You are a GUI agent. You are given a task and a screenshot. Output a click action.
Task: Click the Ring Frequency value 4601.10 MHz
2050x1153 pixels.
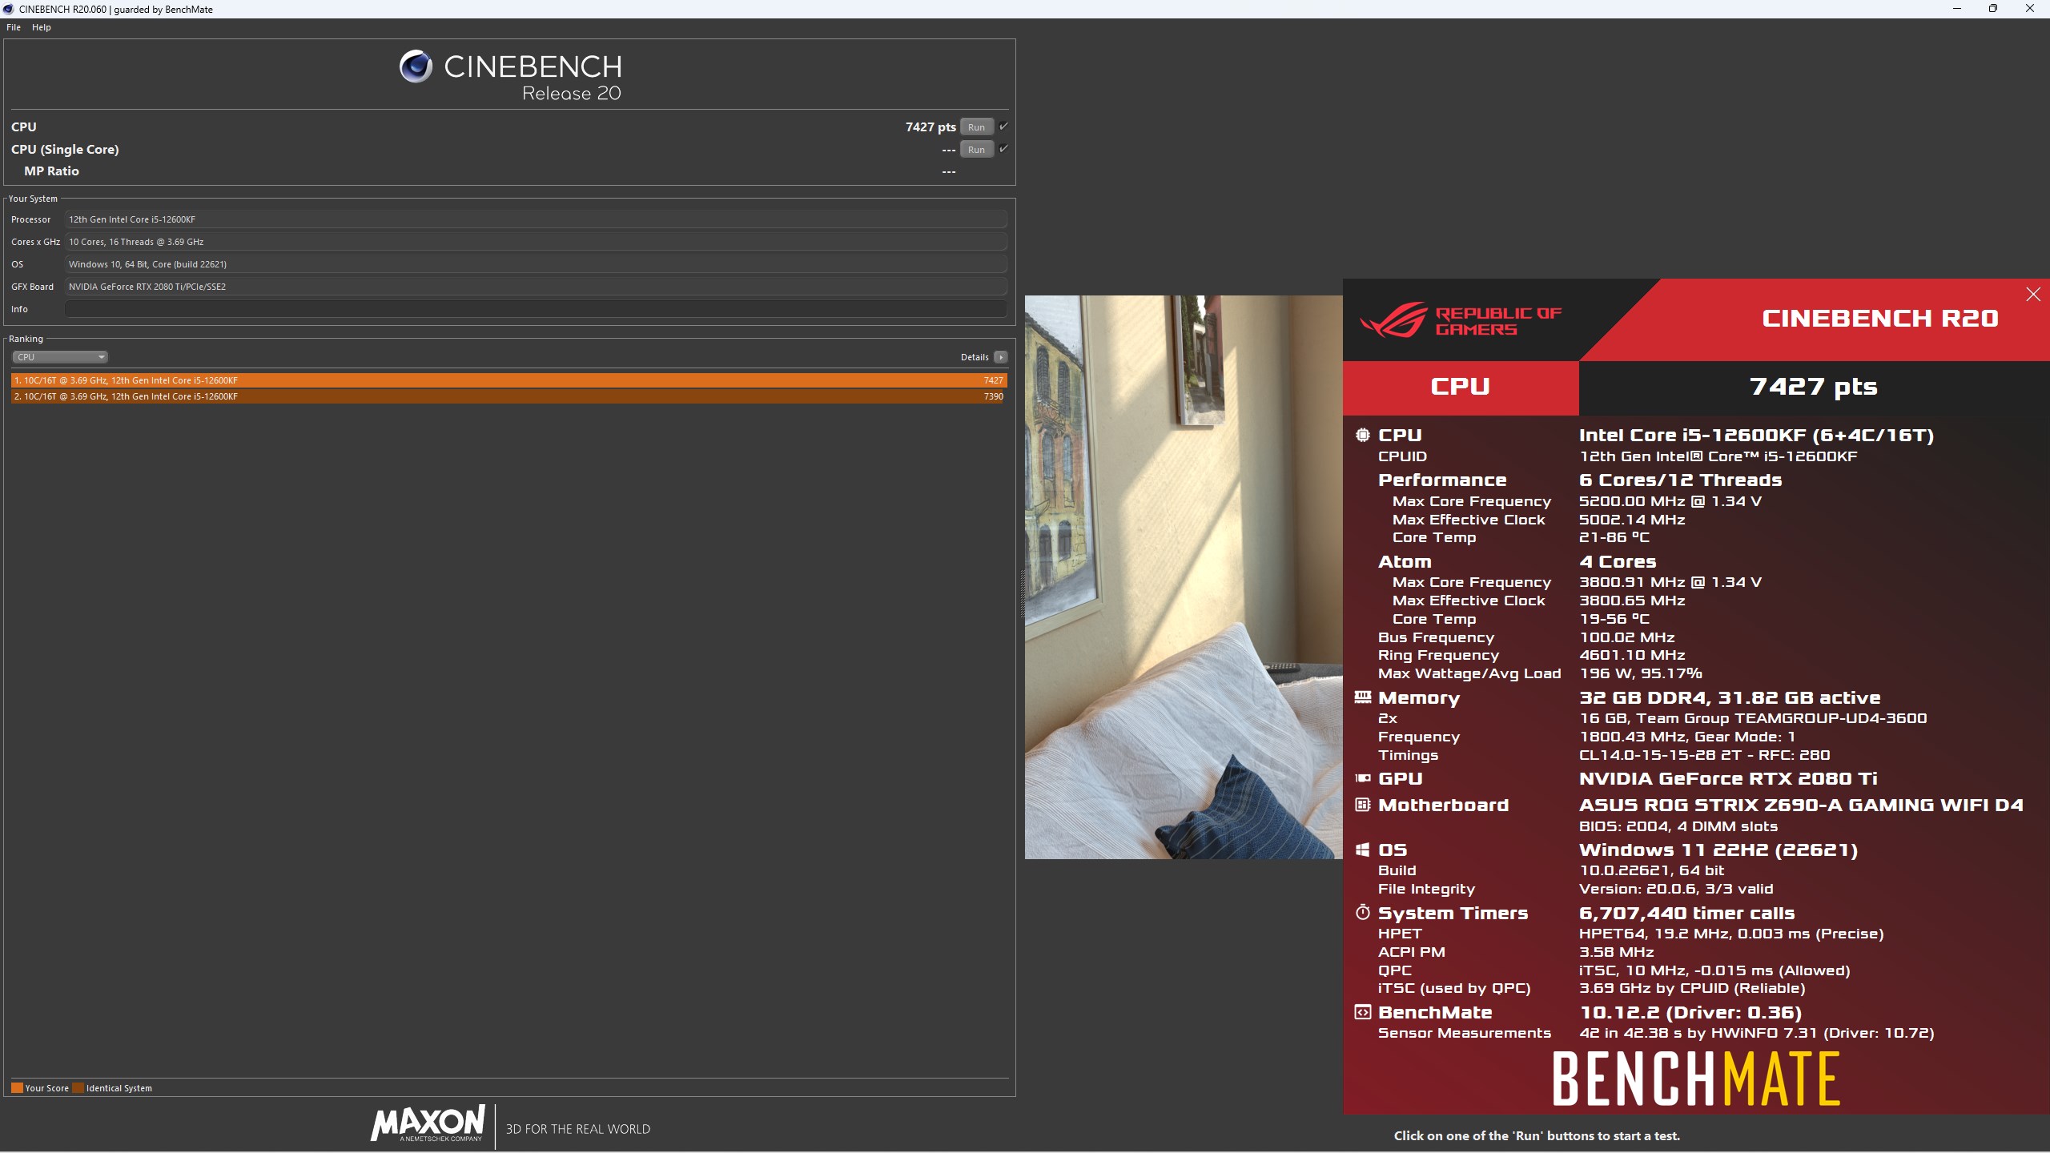tap(1632, 655)
